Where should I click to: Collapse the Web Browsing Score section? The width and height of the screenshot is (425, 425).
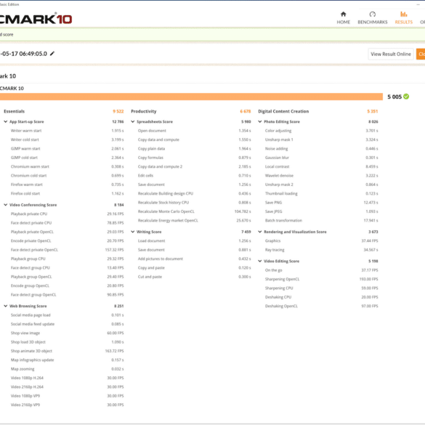pyautogui.click(x=5, y=306)
